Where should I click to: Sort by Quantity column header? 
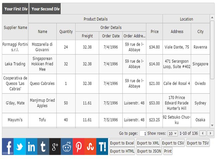tap(66, 32)
